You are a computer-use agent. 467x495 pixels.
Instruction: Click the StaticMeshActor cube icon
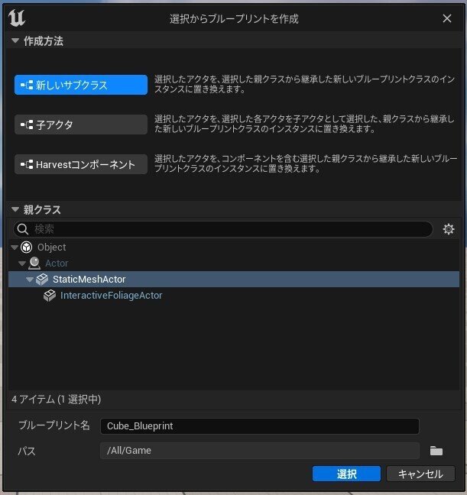[x=42, y=280]
